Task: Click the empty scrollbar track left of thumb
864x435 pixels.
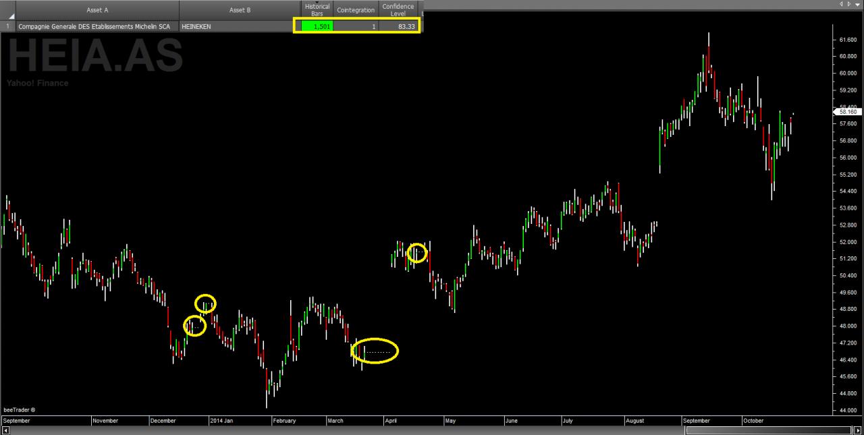Action: click(348, 430)
